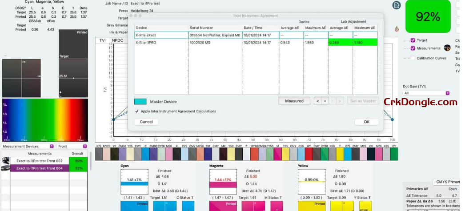Switch to the NPDC tab
Viewport: 469px width, 211px height.
coord(117,40)
